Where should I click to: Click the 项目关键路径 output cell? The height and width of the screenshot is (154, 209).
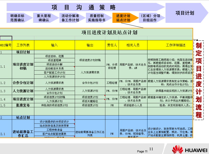[90, 101]
